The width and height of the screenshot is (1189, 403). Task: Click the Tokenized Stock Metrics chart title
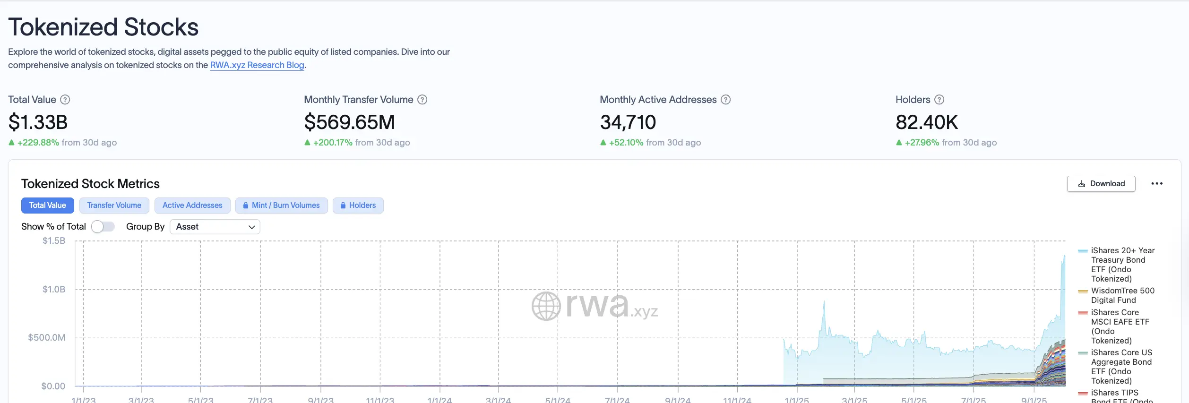click(x=91, y=184)
